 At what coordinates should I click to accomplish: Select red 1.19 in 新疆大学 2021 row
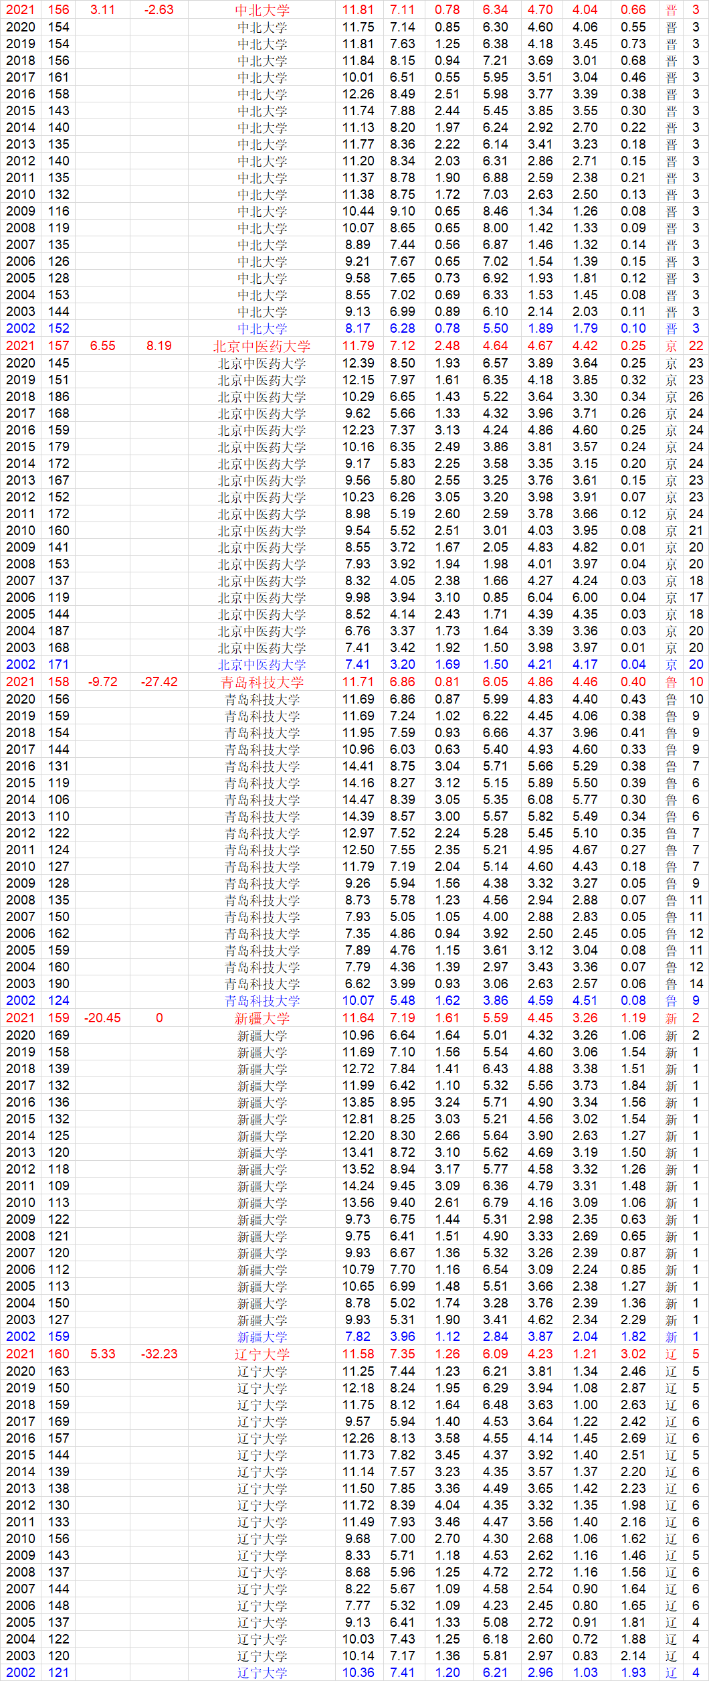633,1018
